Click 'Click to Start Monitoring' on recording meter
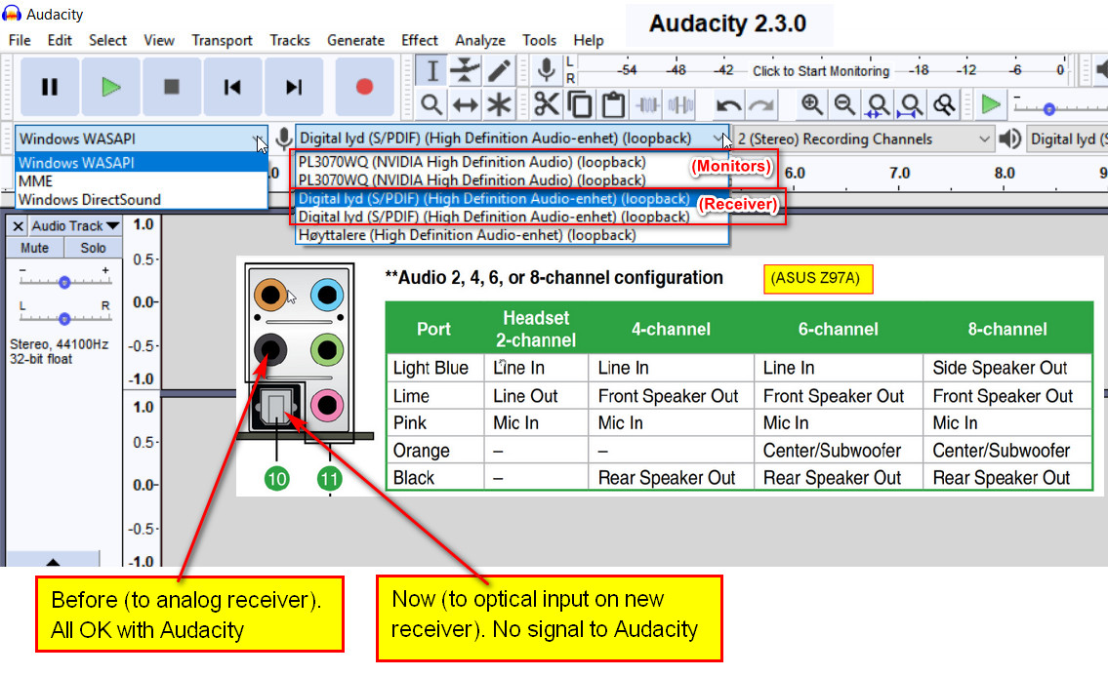The image size is (1108, 676). pyautogui.click(x=820, y=70)
